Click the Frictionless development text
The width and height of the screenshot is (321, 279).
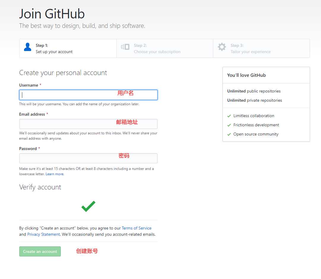coord(256,125)
